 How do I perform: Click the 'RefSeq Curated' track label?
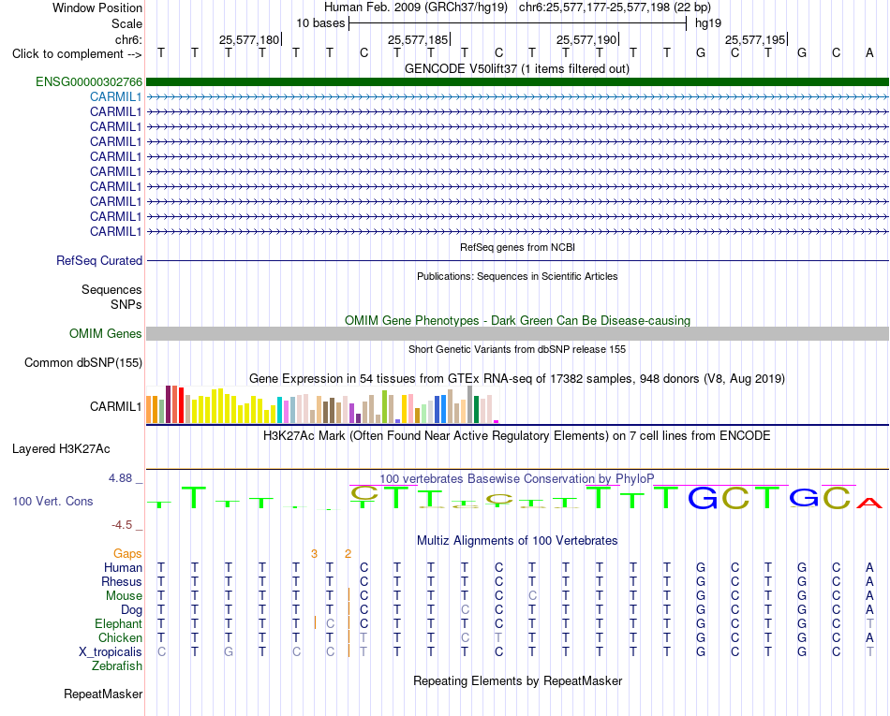(99, 260)
